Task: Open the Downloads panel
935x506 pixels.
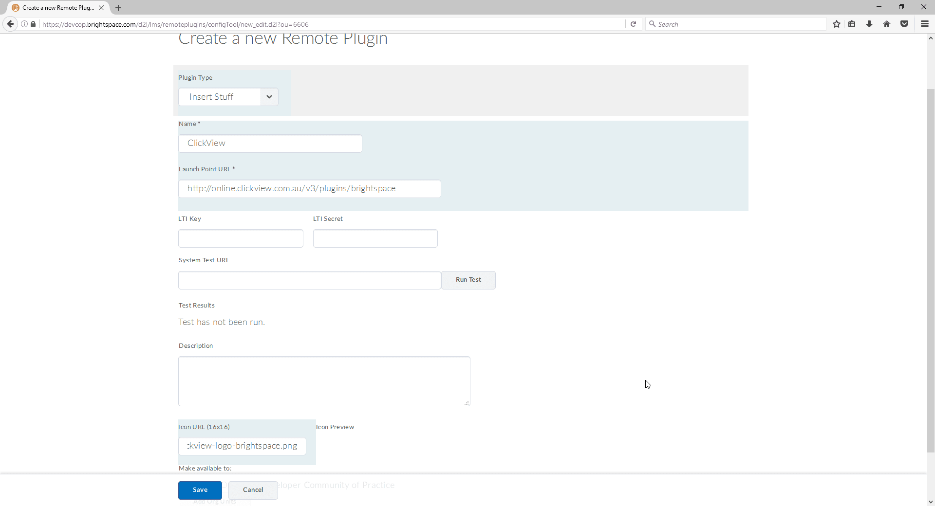Action: tap(869, 24)
